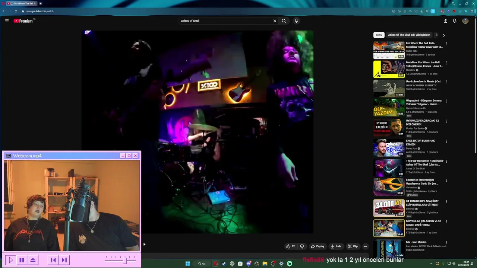Reload the page with the refresh icon
The width and height of the screenshot is (477, 268).
tap(16, 11)
